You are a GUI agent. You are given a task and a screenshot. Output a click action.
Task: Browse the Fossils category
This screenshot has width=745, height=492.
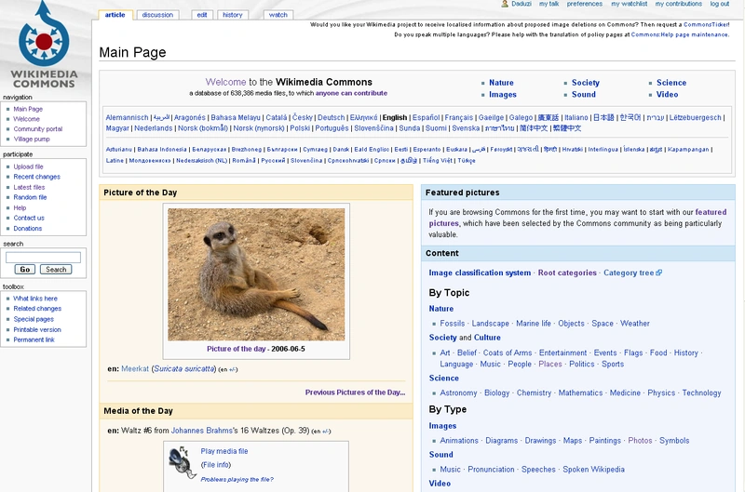click(x=453, y=324)
